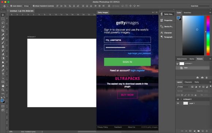This screenshot has width=212, height=133.
Task: Click new adjustment layer half-circle icon
Action: [x=194, y=131]
